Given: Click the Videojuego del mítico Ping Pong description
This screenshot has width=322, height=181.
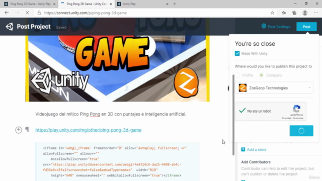Looking at the screenshot, I should (111, 114).
